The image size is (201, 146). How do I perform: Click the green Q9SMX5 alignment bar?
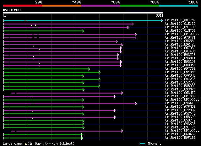pyautogui.click(x=43, y=89)
